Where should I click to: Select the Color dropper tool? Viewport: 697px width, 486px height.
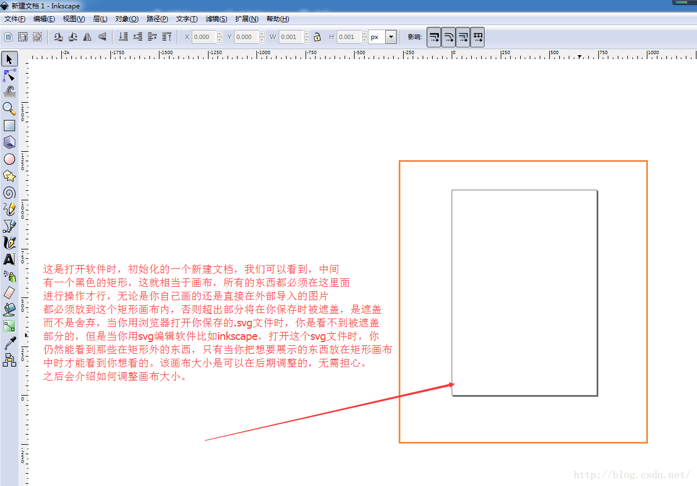pos(9,343)
